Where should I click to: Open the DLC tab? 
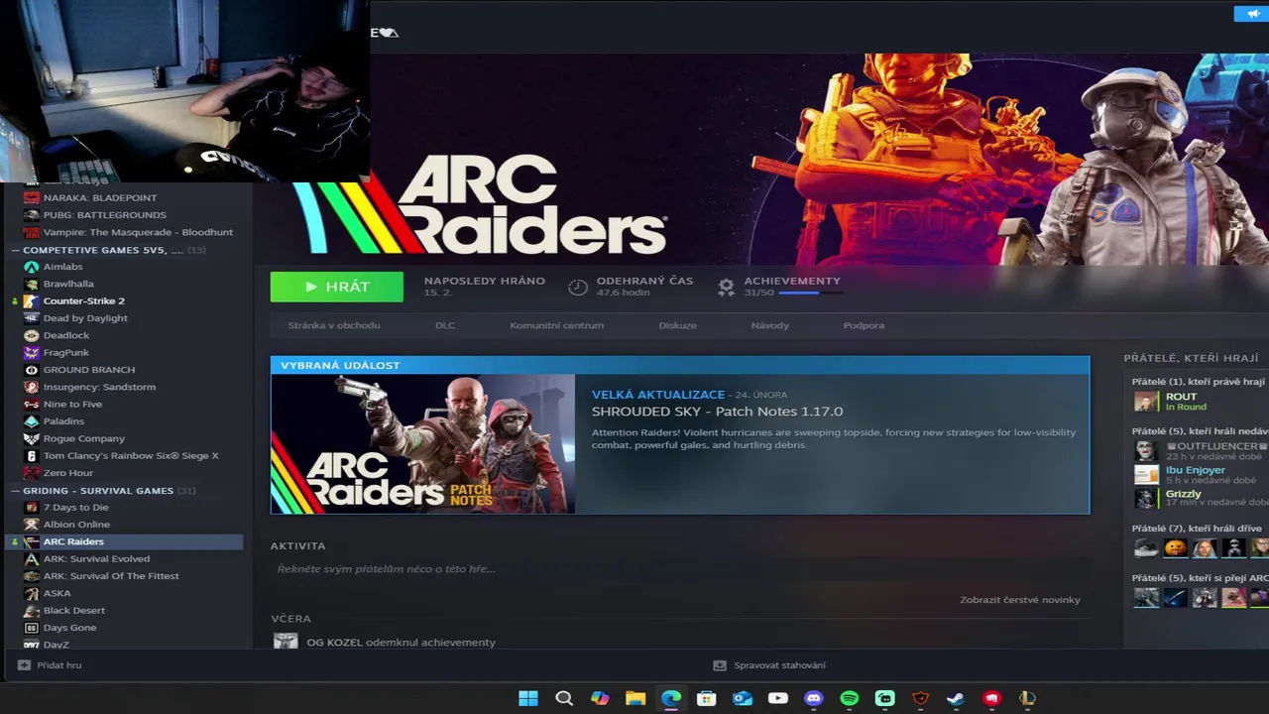445,325
